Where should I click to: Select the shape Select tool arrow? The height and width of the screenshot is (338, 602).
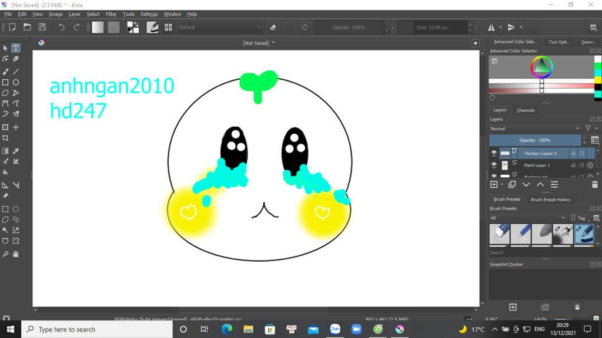pyautogui.click(x=5, y=48)
